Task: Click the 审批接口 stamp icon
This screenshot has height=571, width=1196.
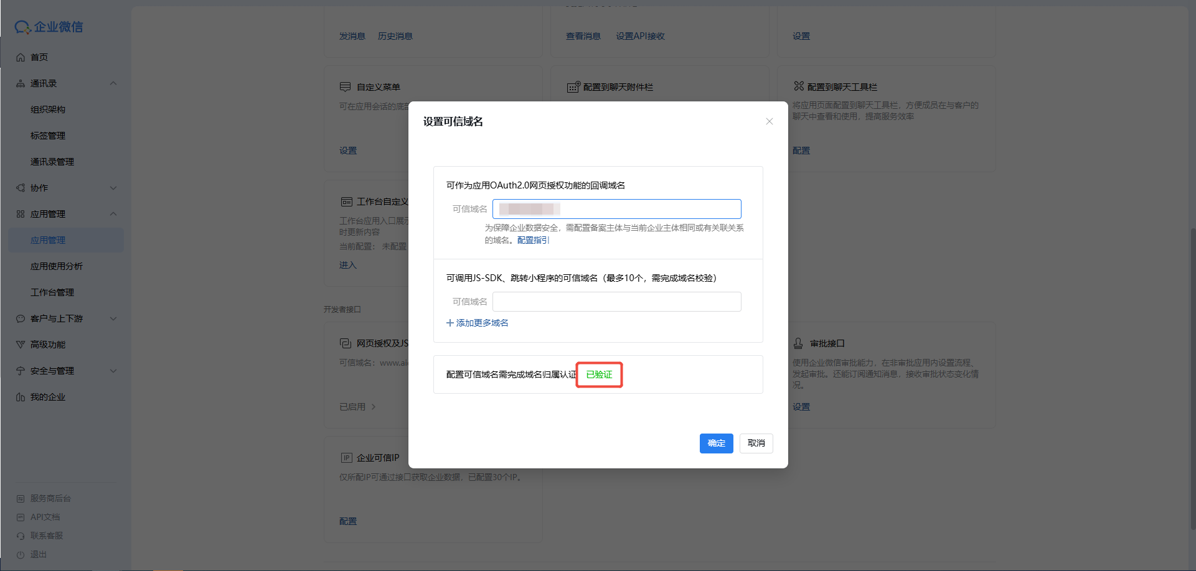Action: (798, 343)
